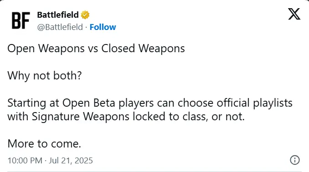Follow the Battlefield account

tap(103, 27)
